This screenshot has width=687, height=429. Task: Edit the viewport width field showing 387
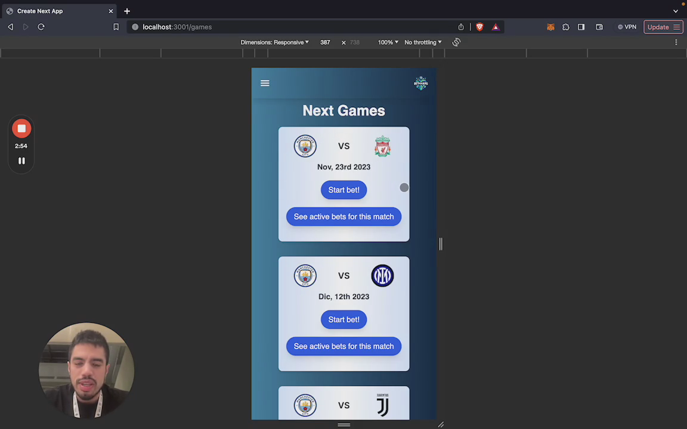[x=325, y=42]
